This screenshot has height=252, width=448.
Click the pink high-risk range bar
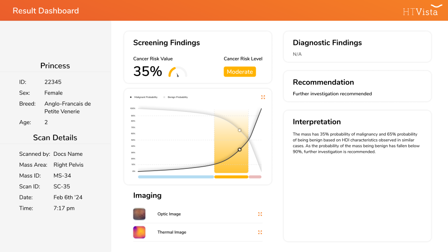click(255, 177)
